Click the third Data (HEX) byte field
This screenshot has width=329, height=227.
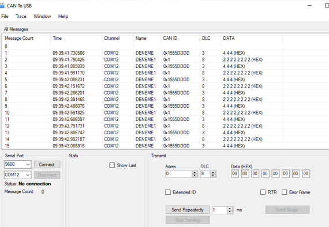255,173
